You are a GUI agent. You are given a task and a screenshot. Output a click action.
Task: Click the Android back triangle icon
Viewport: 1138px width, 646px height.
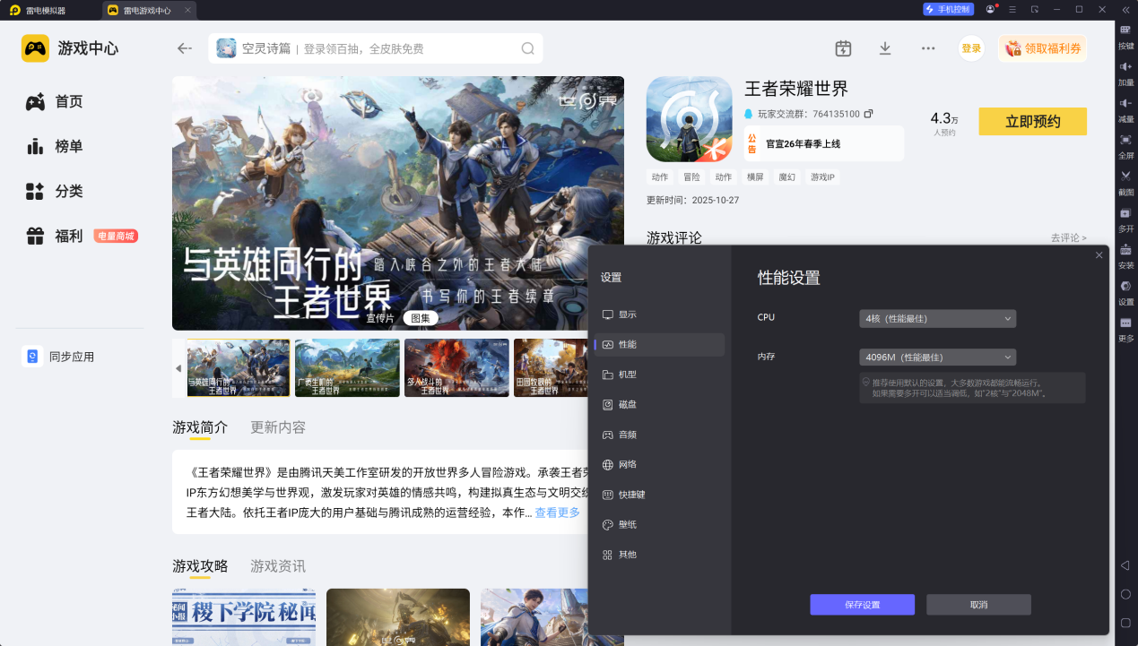pyautogui.click(x=1125, y=564)
